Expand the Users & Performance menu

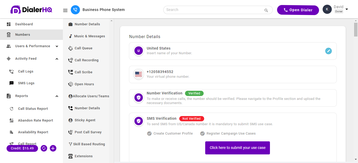click(x=57, y=46)
